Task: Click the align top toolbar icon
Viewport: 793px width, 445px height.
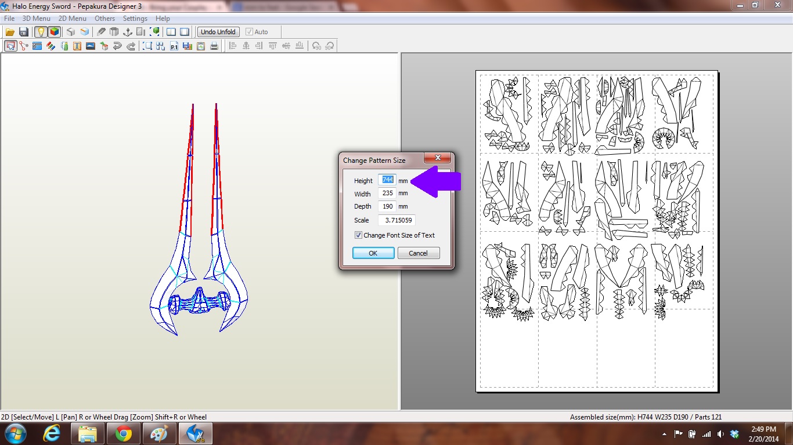Action: coord(273,46)
